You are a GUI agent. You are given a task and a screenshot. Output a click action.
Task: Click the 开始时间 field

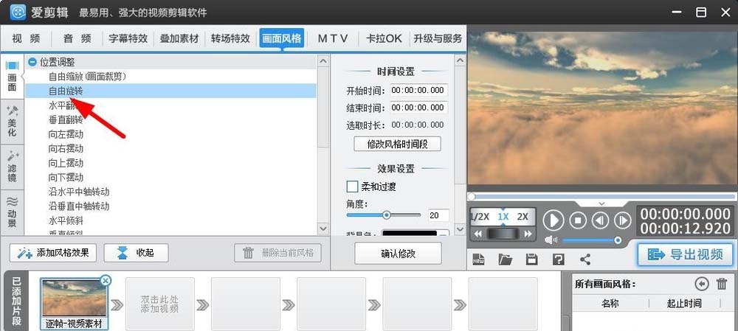pyautogui.click(x=418, y=90)
